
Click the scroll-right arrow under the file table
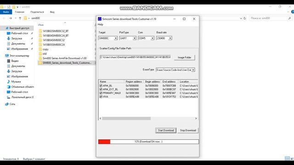pos(196,118)
